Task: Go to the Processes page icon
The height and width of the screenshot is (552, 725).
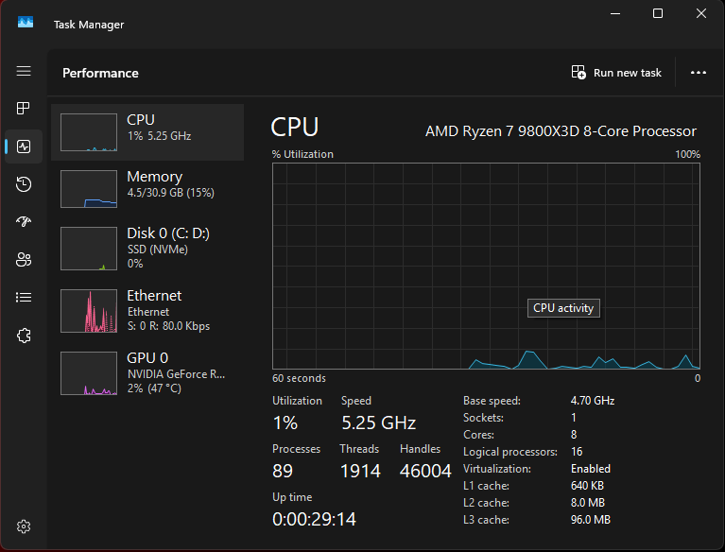Action: coord(23,108)
